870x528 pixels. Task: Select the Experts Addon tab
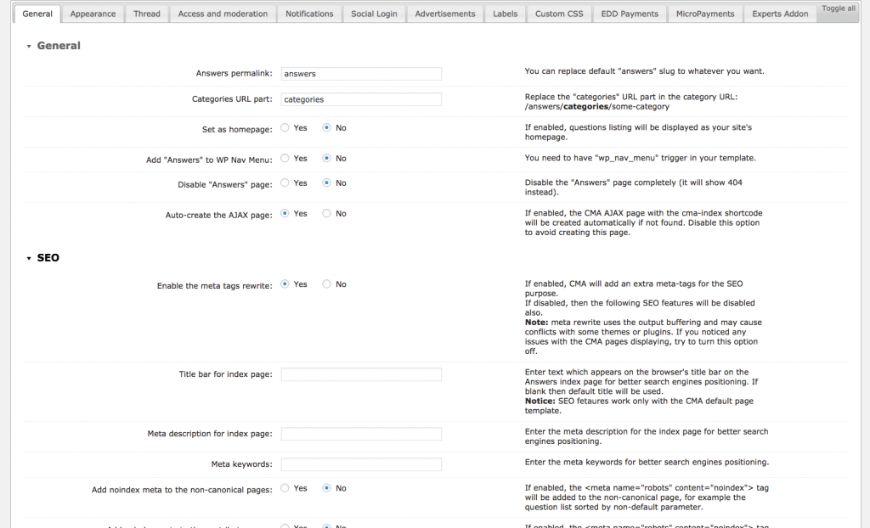click(x=779, y=14)
